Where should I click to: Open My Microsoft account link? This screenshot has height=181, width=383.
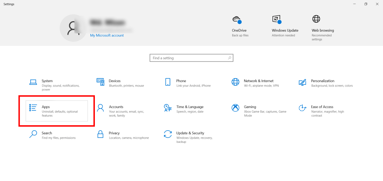click(x=107, y=35)
